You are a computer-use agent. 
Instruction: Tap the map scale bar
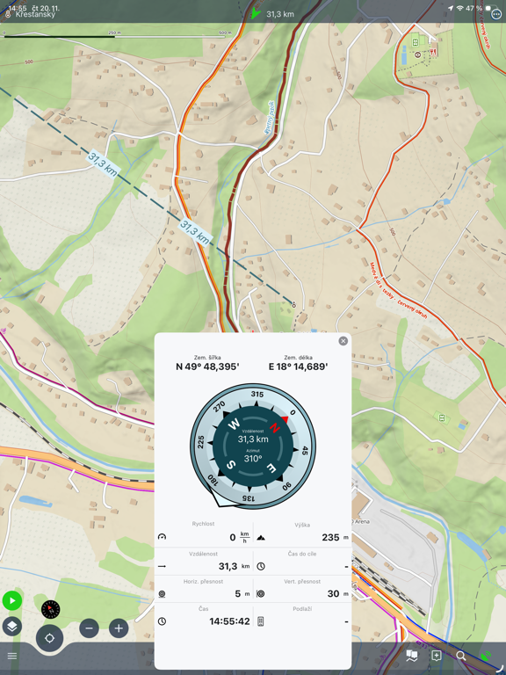tap(114, 35)
